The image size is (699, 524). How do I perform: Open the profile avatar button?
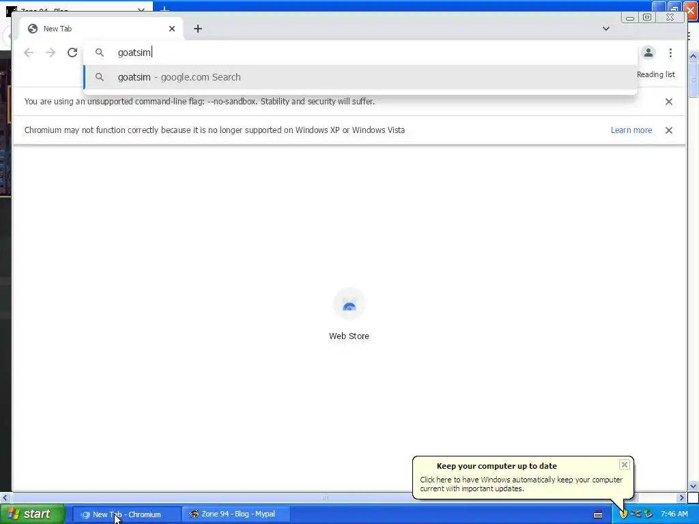click(x=648, y=53)
